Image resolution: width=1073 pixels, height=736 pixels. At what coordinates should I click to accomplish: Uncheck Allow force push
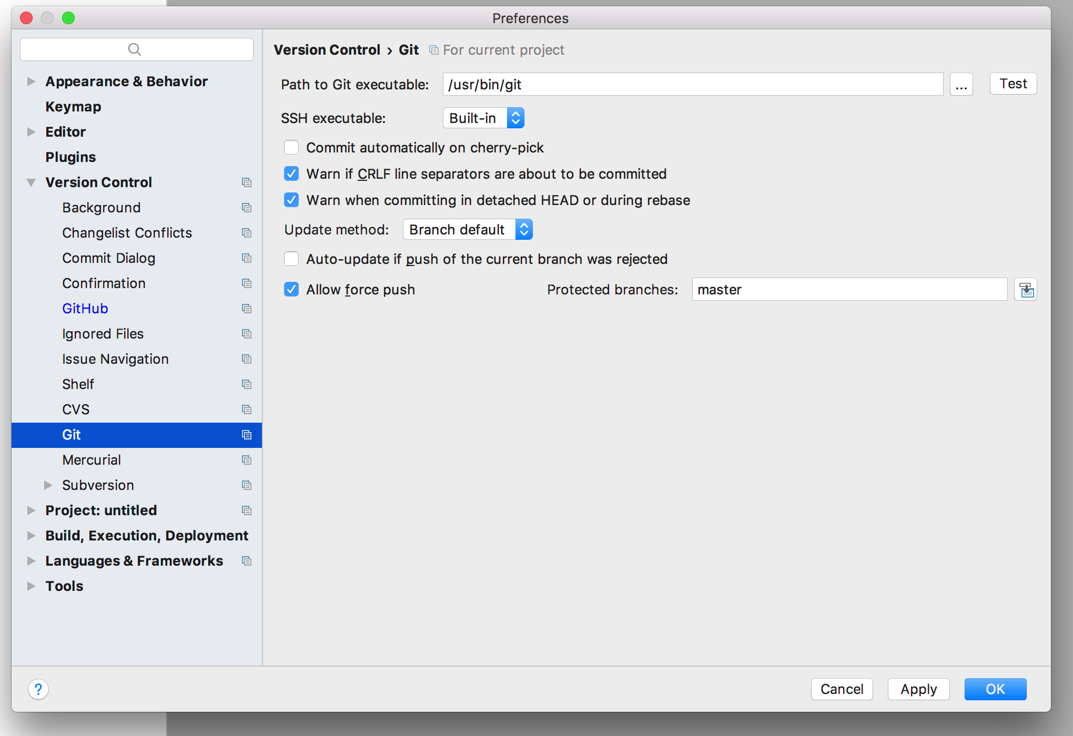click(x=291, y=290)
